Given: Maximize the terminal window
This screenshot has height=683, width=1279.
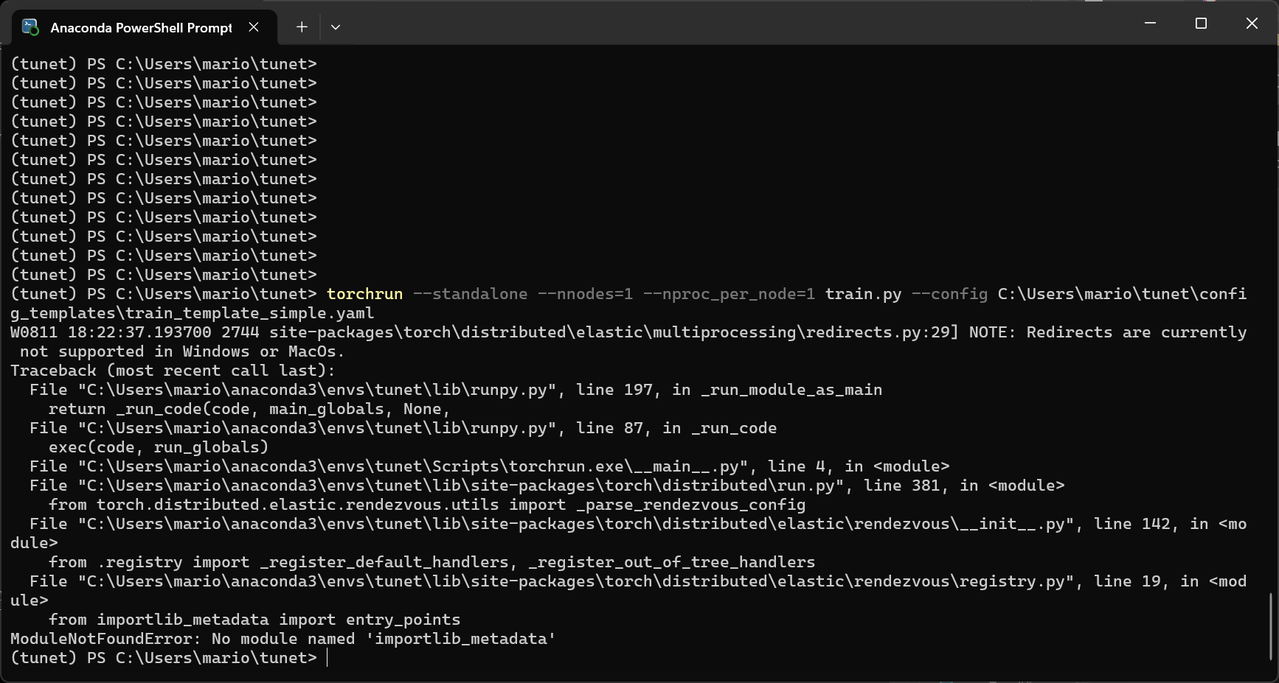Looking at the screenshot, I should coord(1201,24).
